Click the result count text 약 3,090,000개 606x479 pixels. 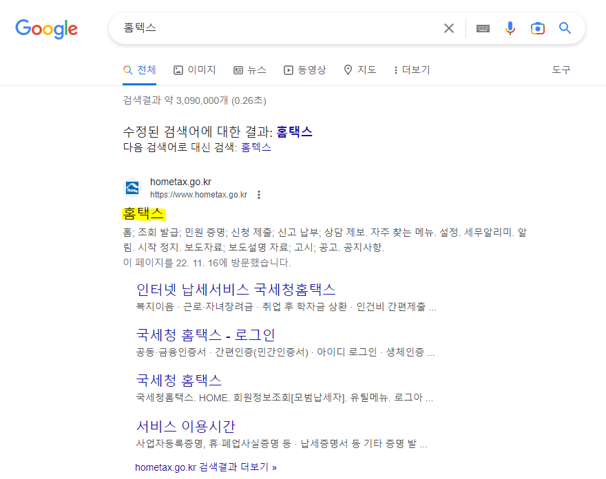point(196,100)
